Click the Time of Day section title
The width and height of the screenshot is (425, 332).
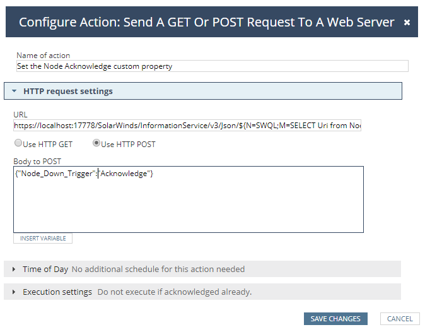pyautogui.click(x=45, y=270)
